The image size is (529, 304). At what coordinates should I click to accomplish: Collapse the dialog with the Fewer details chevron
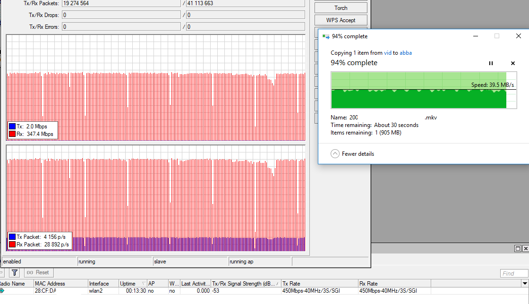335,154
